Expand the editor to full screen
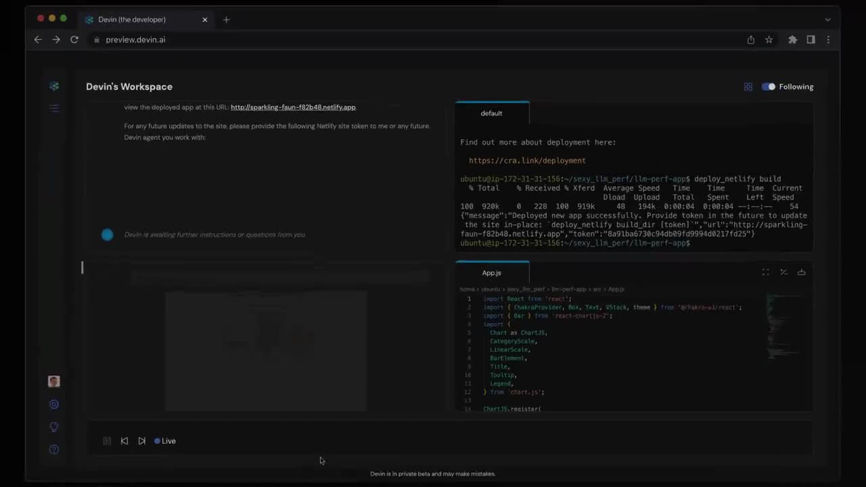Screen dimensions: 866x487 [x=765, y=273]
